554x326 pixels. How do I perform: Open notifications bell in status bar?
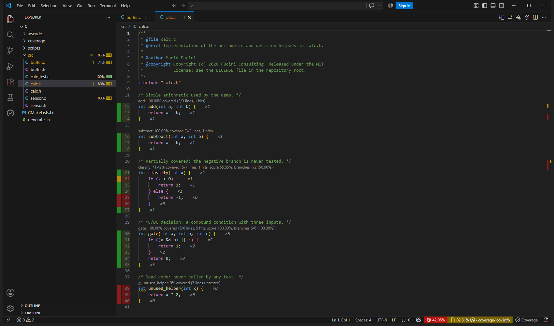pos(546,320)
